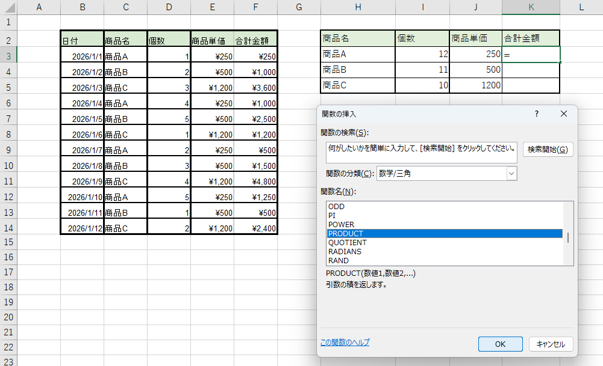Select row 3 header
The width and height of the screenshot is (603, 366).
(x=8, y=56)
